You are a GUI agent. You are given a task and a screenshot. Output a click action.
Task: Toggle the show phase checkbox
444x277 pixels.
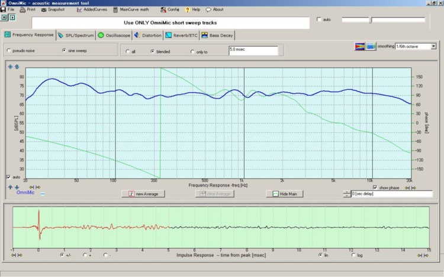(375, 187)
